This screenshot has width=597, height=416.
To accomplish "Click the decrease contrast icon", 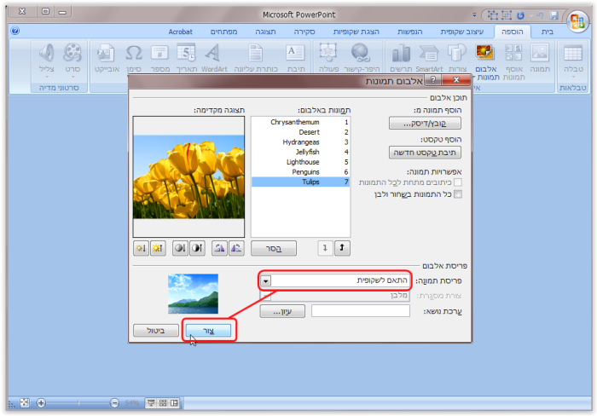I will click(180, 248).
